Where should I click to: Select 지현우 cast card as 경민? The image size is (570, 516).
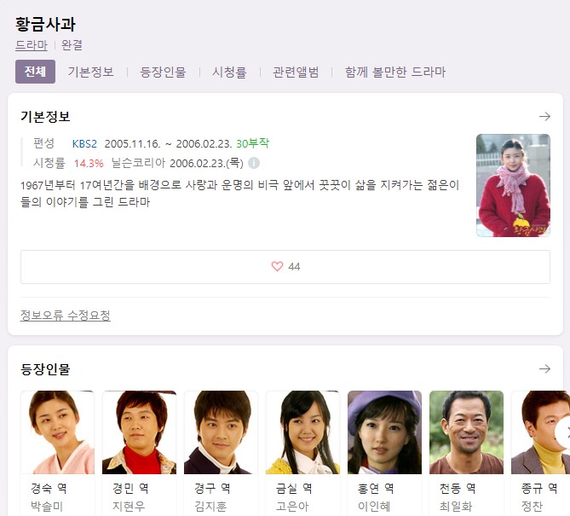[x=139, y=453]
